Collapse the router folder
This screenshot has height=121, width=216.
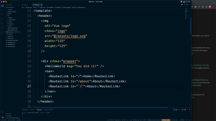click(x=10, y=22)
